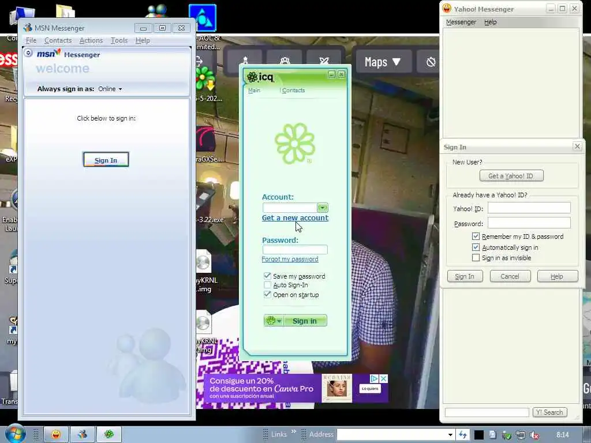
Task: Open the ICQ Contacts menu
Action: click(x=293, y=91)
